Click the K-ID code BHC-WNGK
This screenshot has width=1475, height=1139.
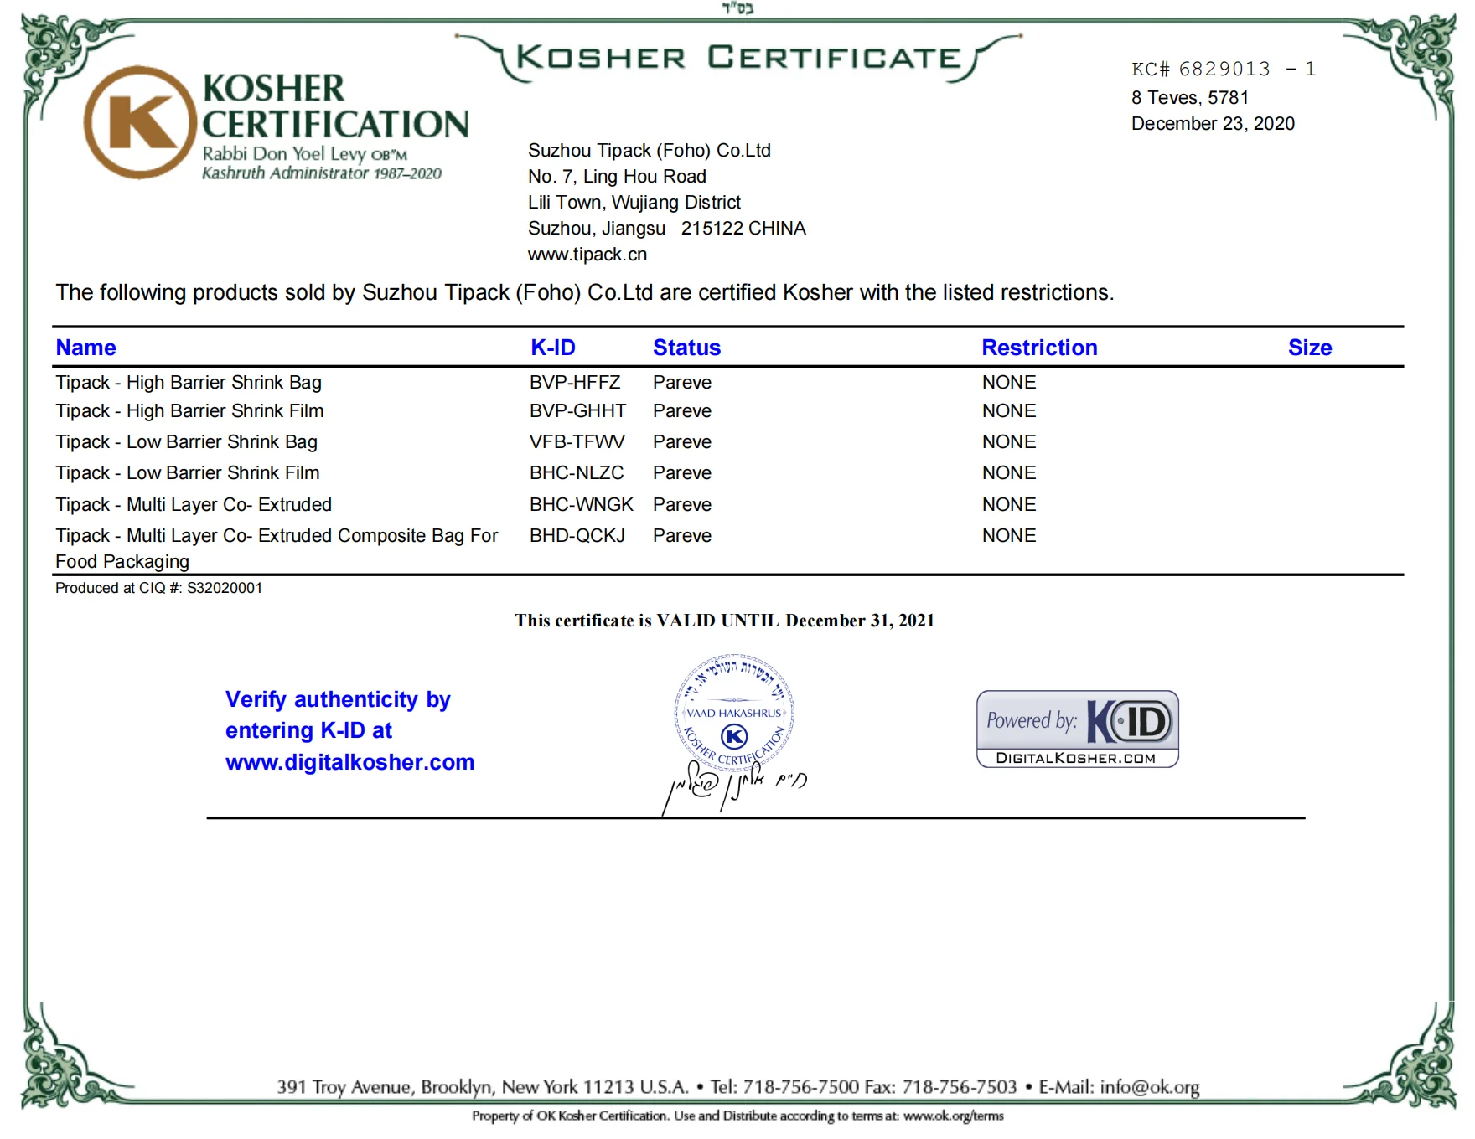582,505
